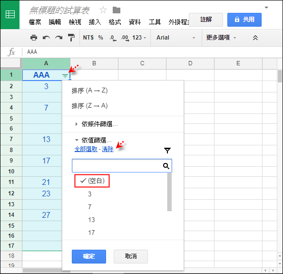The height and width of the screenshot is (274, 283).
Task: Collapse 依值篩選 section
Action: [x=93, y=140]
